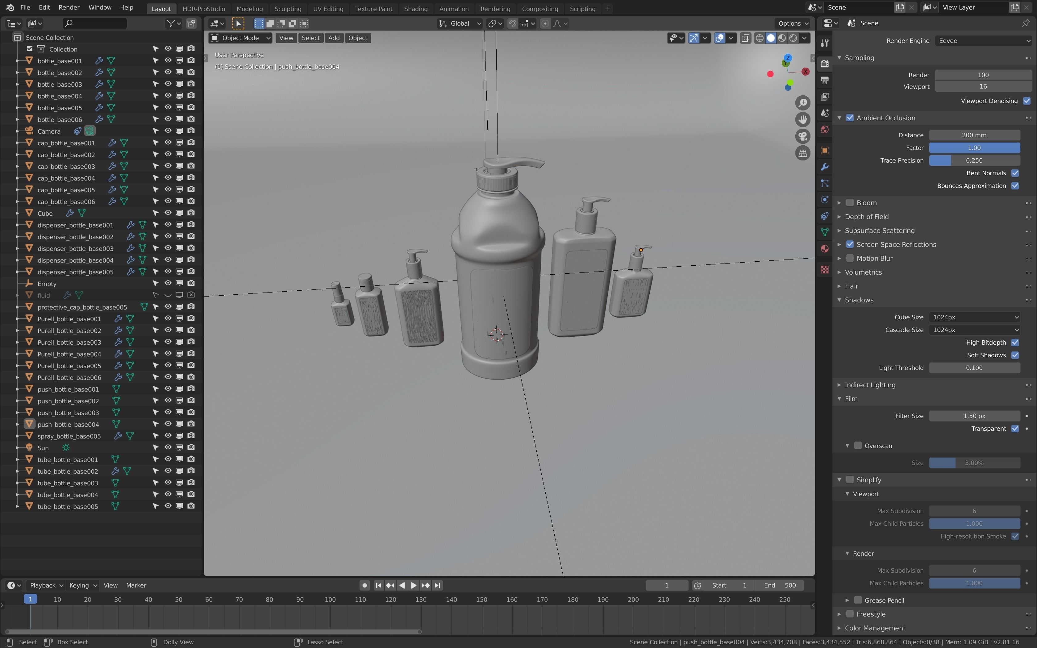Open the Keying popover in timeline
The height and width of the screenshot is (648, 1037).
coord(83,585)
